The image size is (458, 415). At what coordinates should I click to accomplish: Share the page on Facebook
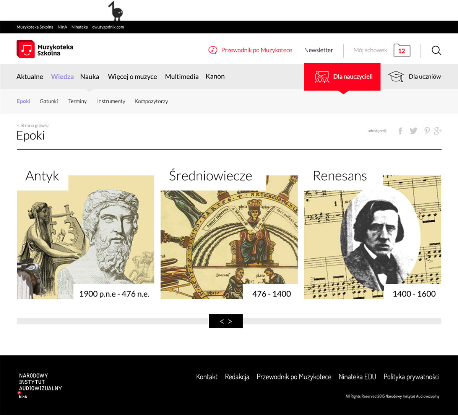click(400, 131)
